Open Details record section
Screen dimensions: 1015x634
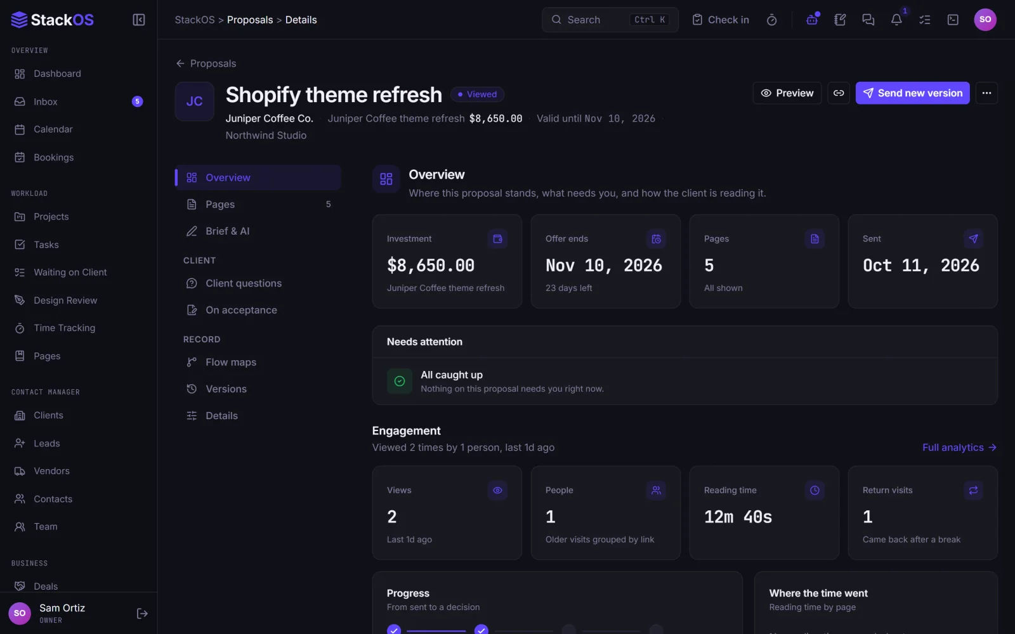pos(258,416)
